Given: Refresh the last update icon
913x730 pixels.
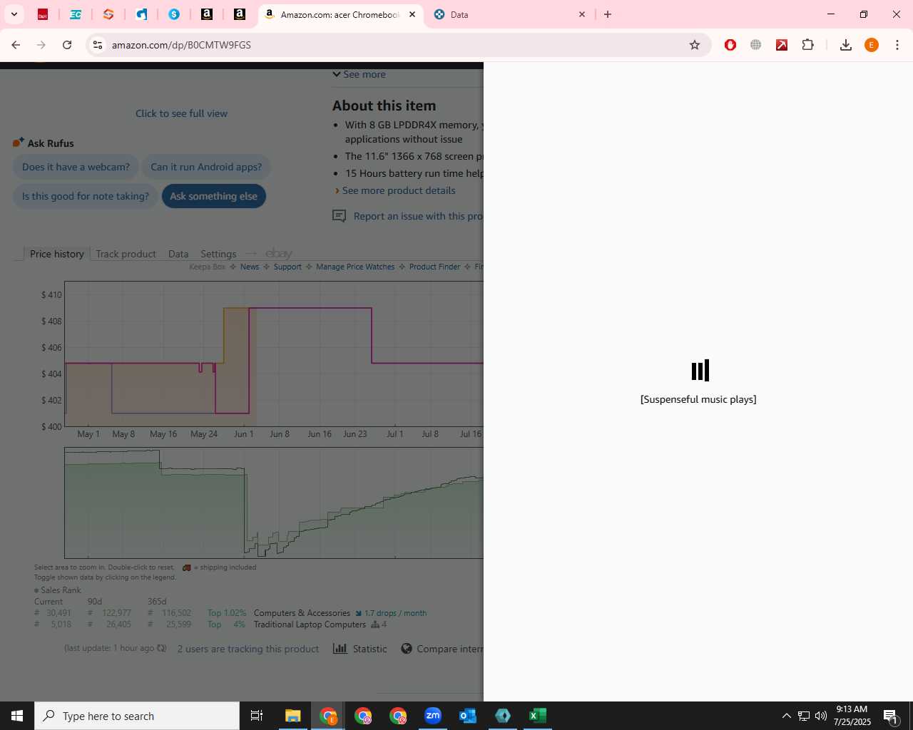Looking at the screenshot, I should point(162,649).
